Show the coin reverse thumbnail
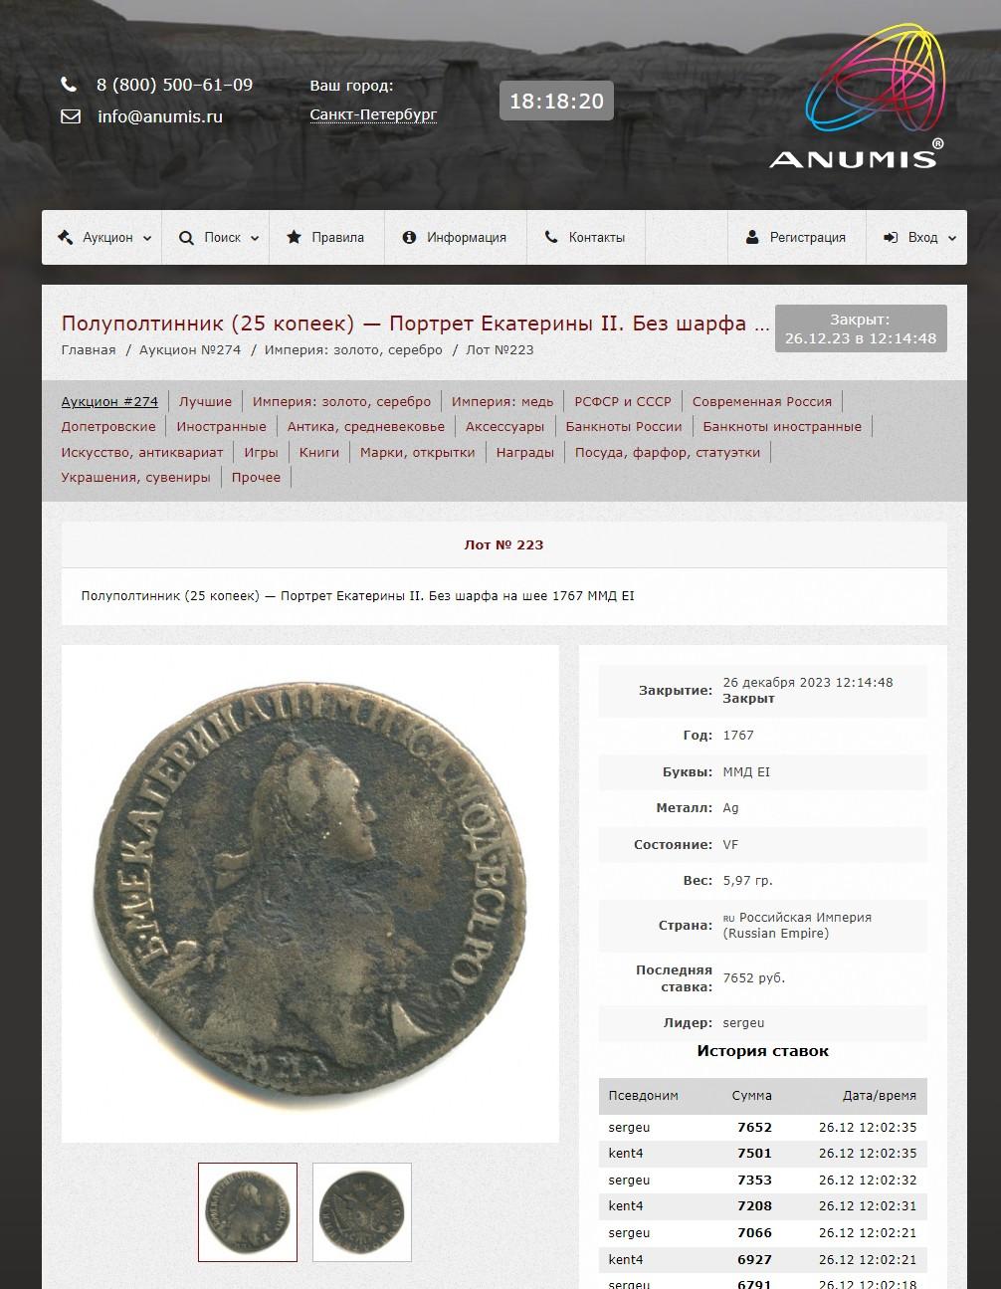The width and height of the screenshot is (1001, 1289). tap(362, 1212)
